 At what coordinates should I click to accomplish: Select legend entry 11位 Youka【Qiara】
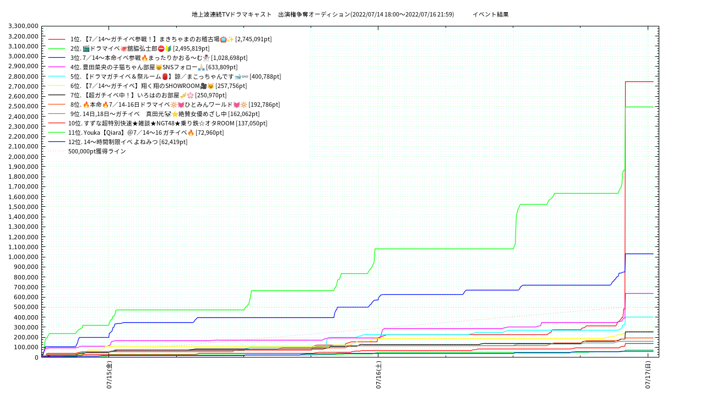[146, 133]
